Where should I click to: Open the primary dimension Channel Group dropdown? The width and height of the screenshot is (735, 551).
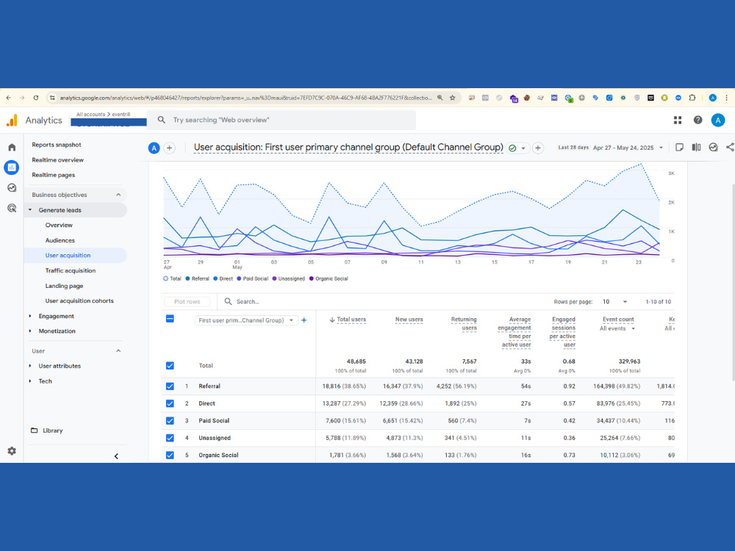coord(246,320)
